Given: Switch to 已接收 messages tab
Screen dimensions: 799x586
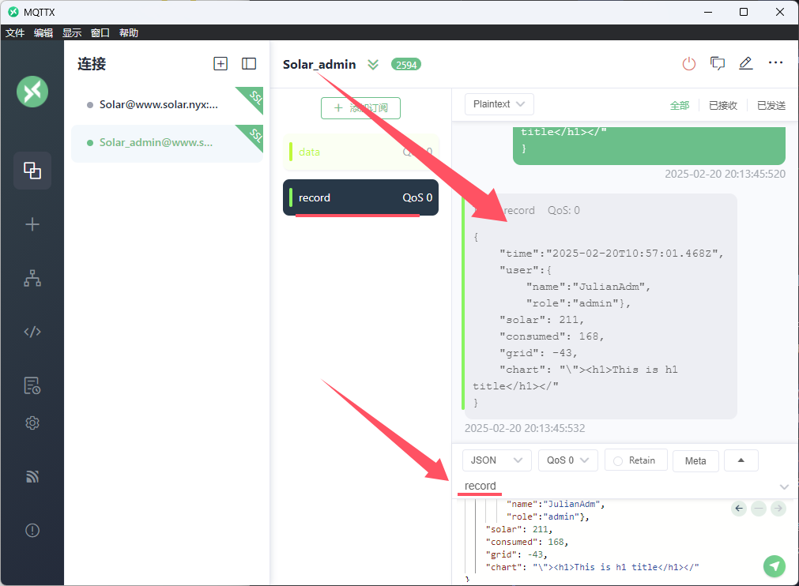Looking at the screenshot, I should (x=722, y=105).
